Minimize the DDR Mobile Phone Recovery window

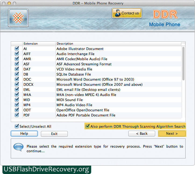pos(9,3)
